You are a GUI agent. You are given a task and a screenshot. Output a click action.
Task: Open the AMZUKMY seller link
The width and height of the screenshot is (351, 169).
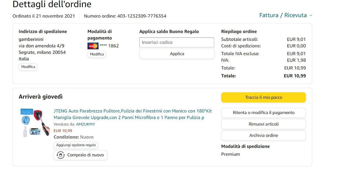[x=85, y=124]
